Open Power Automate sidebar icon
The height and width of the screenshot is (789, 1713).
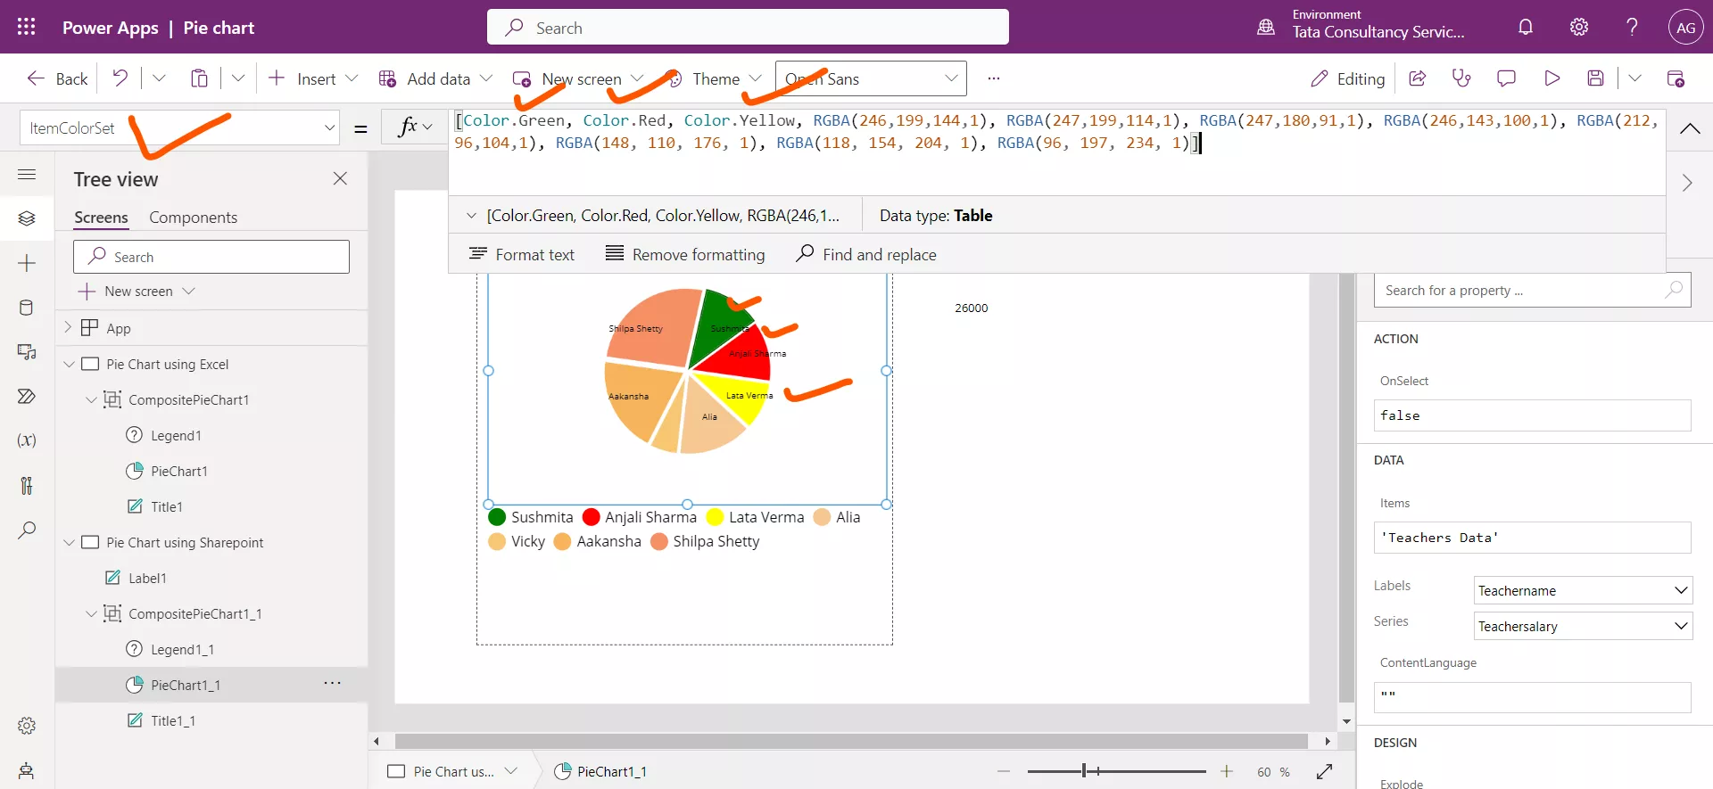(27, 396)
